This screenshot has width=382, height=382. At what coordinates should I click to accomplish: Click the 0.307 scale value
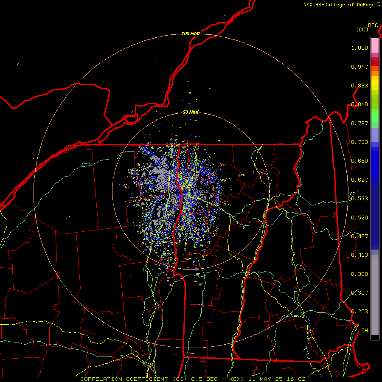click(x=360, y=292)
